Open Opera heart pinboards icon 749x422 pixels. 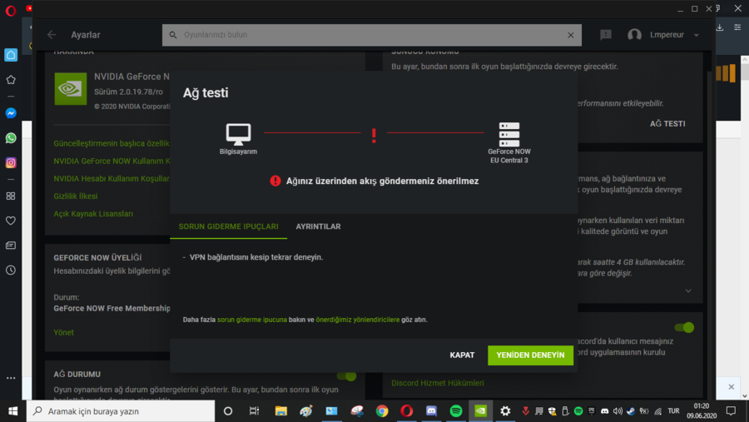click(11, 221)
